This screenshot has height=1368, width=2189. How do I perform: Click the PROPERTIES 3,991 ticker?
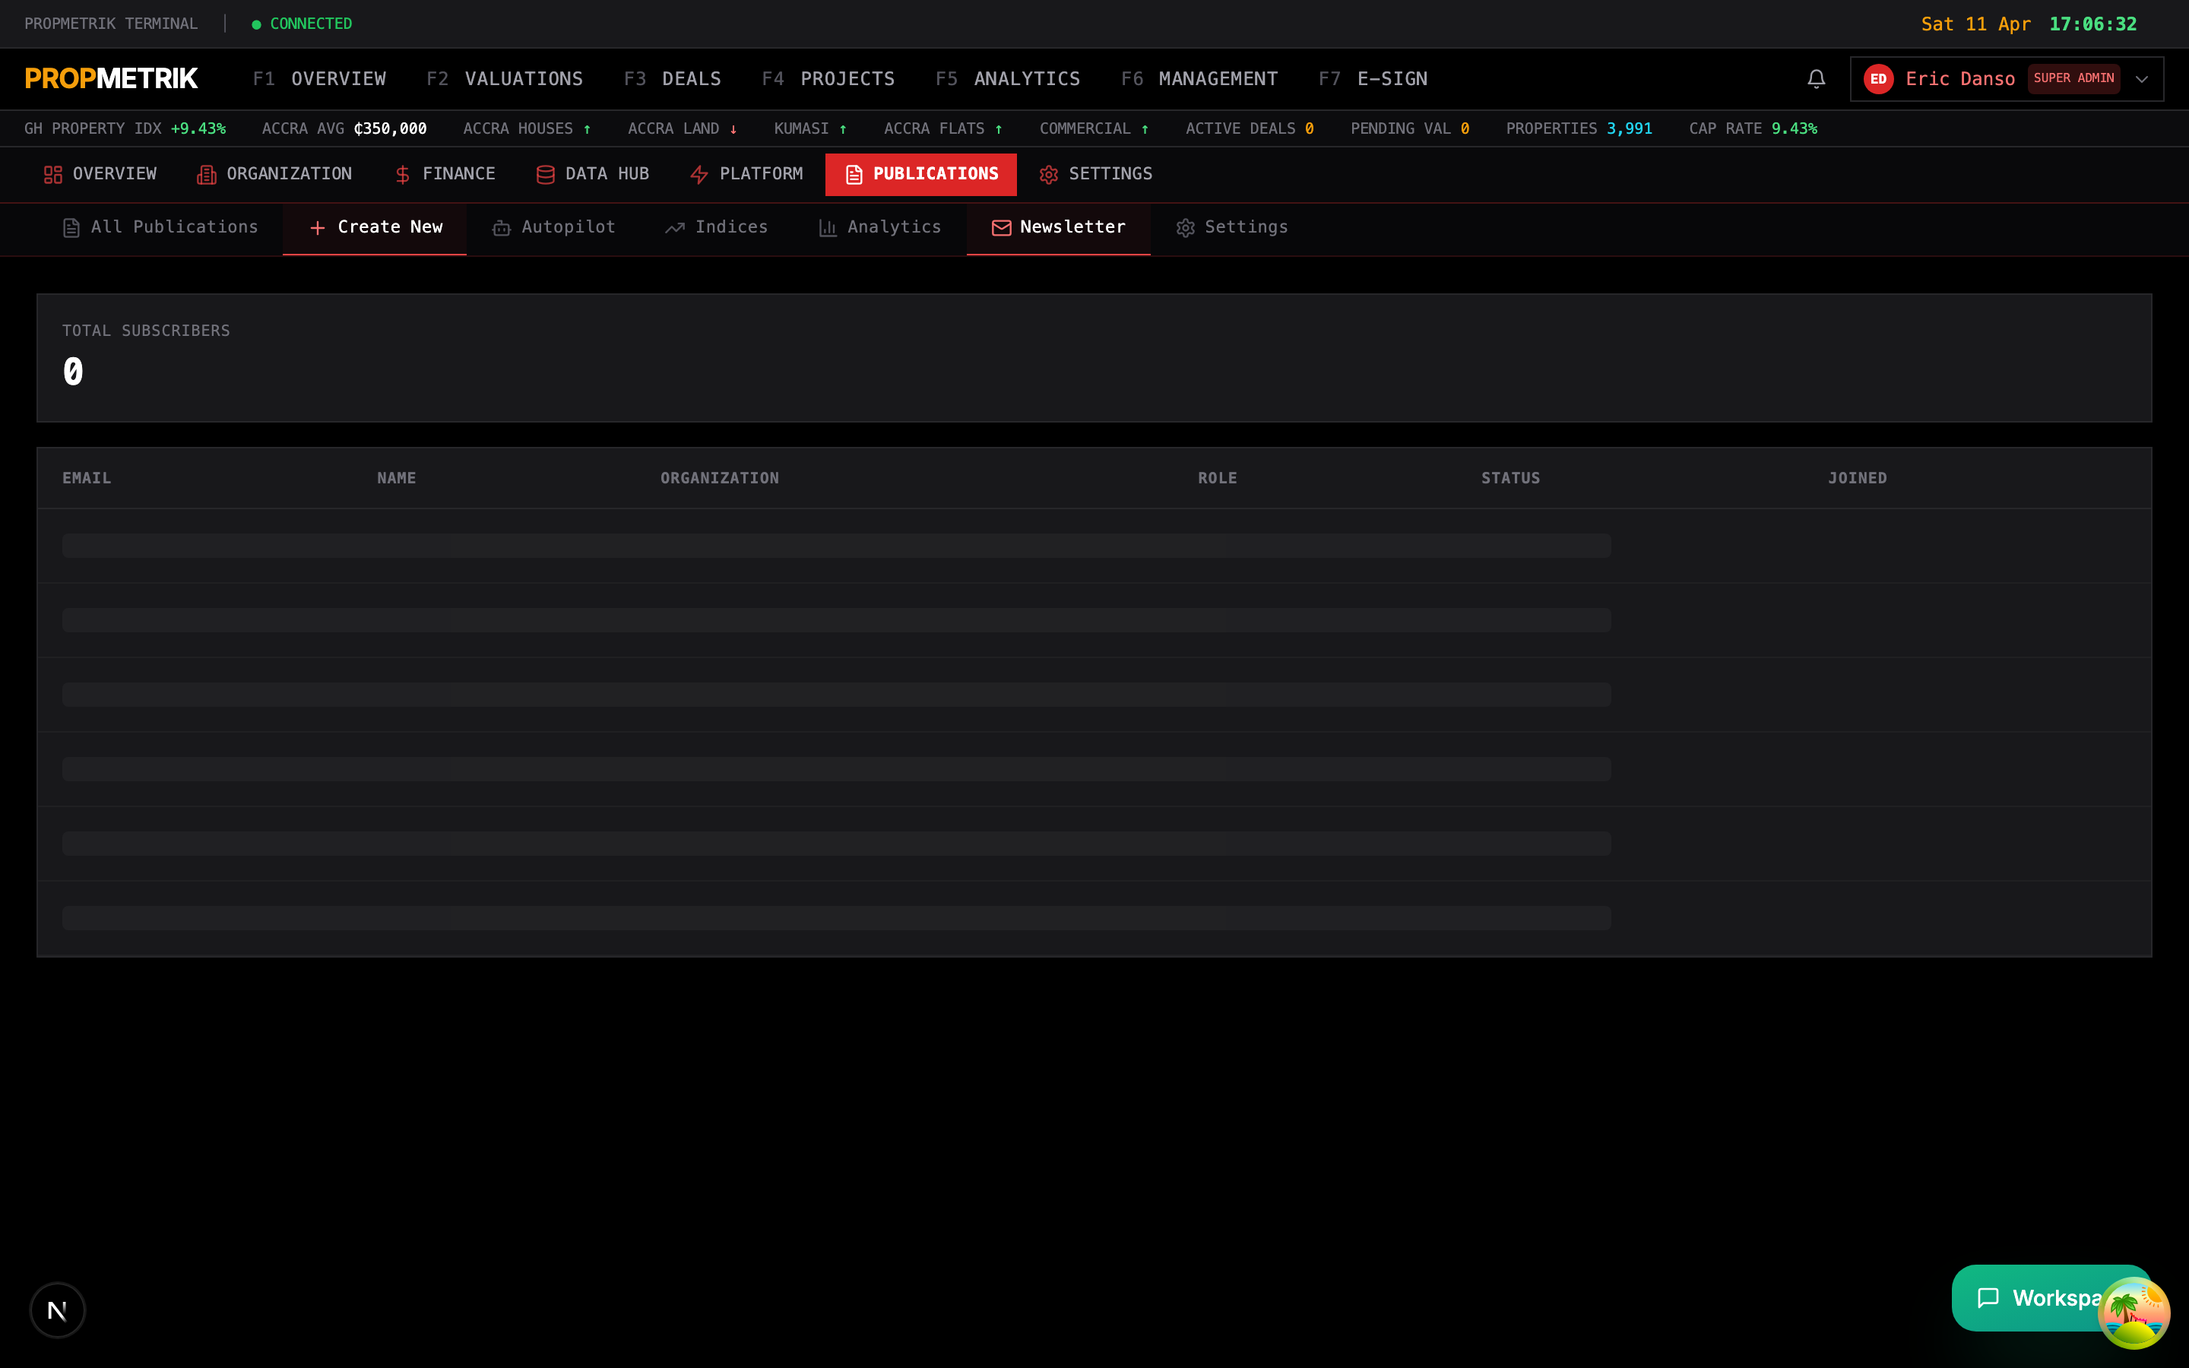(x=1579, y=128)
